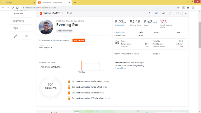Viewport: 201px width, 113px height.
Task: Open browser home page
Action: pyautogui.click(x=17, y=8)
